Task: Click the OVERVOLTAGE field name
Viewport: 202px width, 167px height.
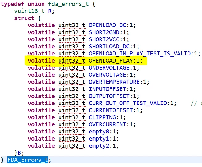Action: pyautogui.click(x=107, y=75)
